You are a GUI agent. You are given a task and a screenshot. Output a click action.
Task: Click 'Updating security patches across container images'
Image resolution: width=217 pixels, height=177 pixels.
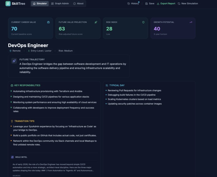click(135, 104)
